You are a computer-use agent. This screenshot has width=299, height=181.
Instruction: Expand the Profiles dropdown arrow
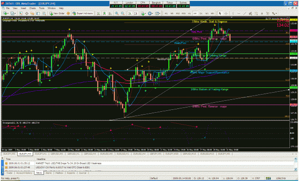pyautogui.click(x=15, y=13)
